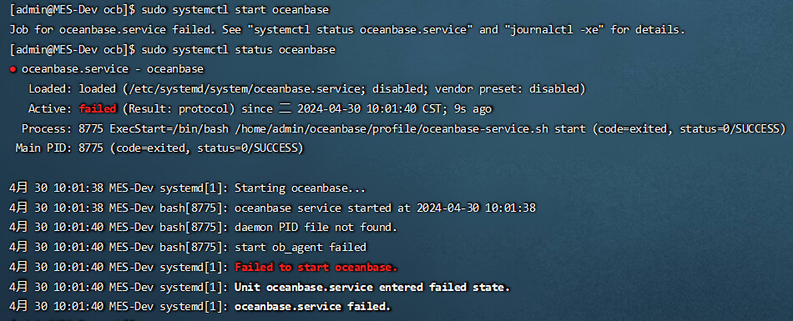Click 'daemon PID file not found.' log line
Image resolution: width=793 pixels, height=321 pixels.
pos(316,228)
